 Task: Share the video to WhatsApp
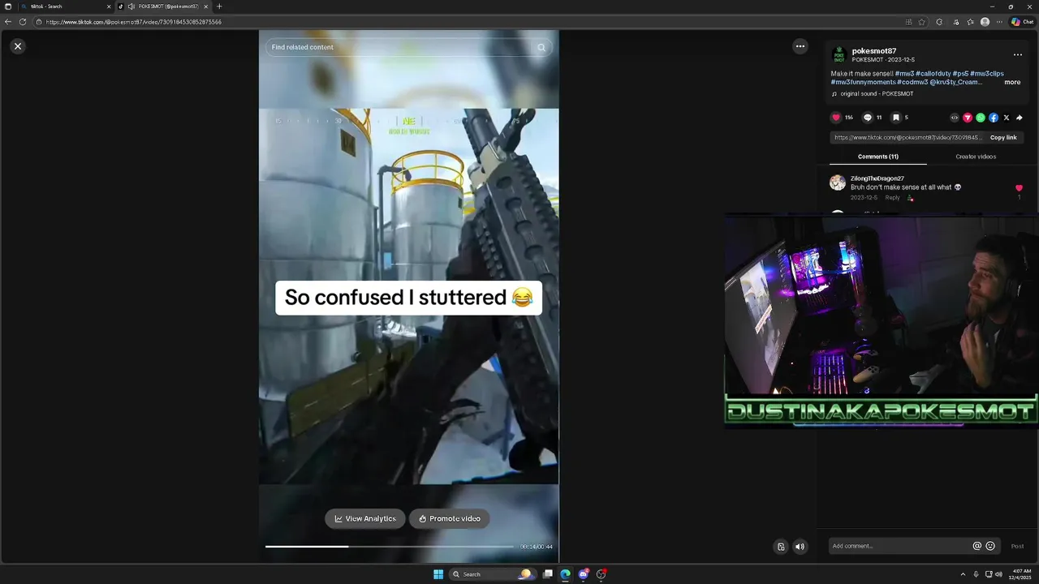pos(981,118)
